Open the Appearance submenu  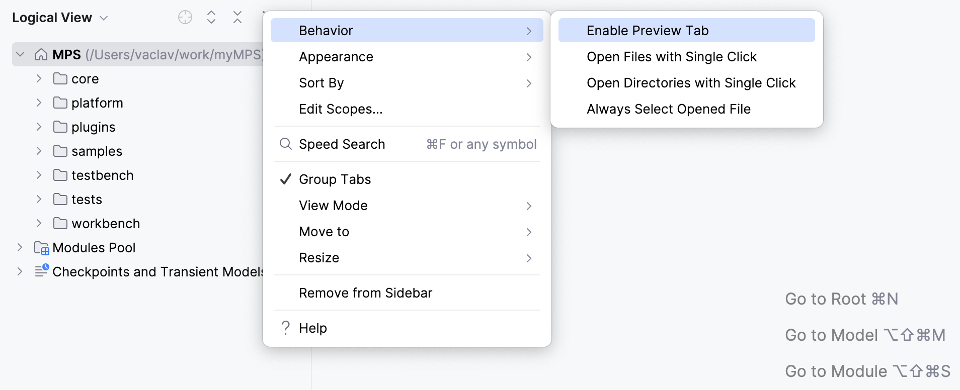tap(336, 57)
